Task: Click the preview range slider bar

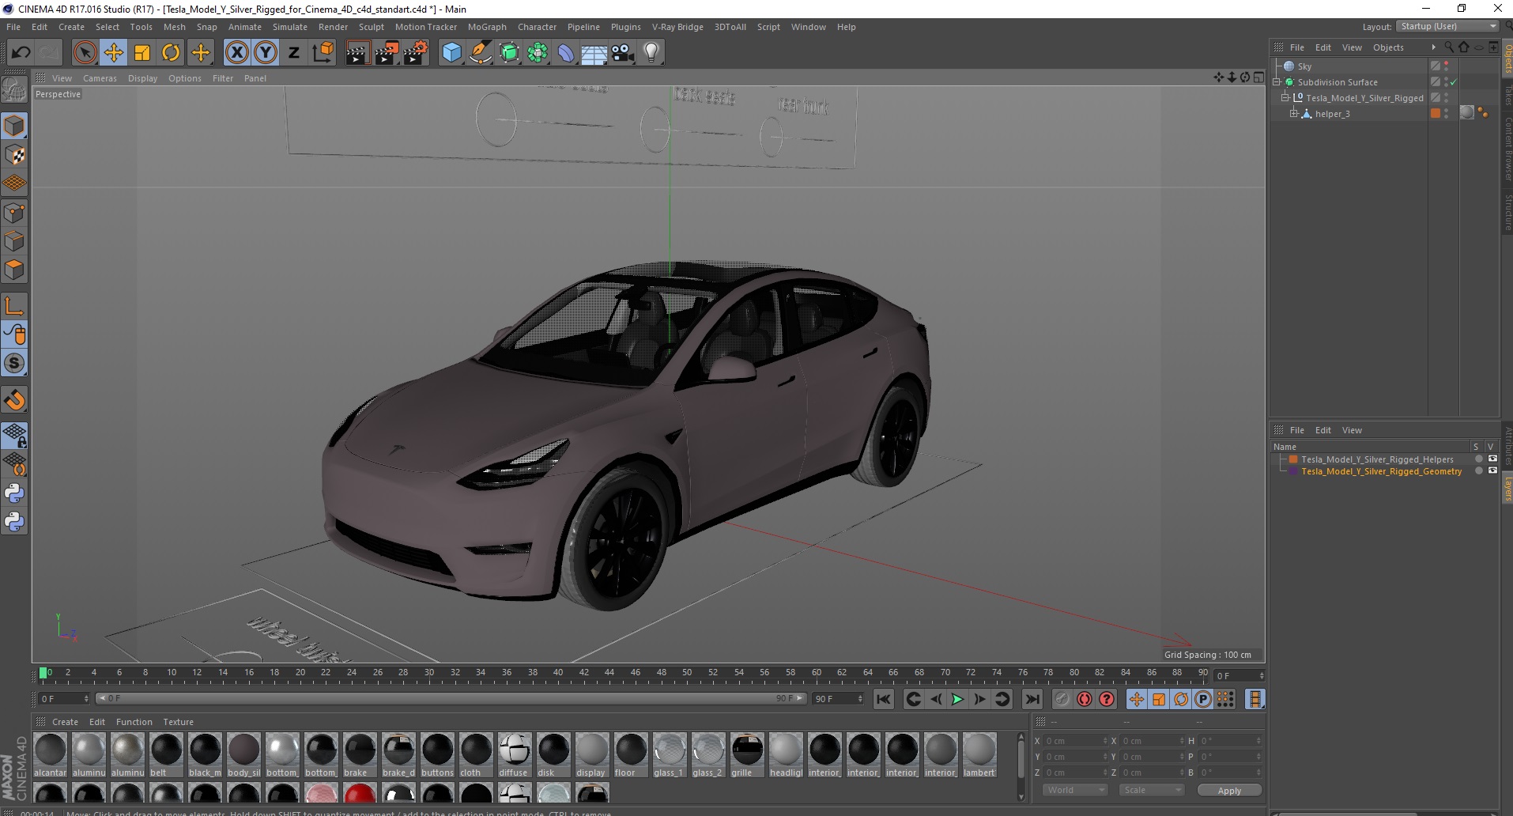Action: point(451,698)
